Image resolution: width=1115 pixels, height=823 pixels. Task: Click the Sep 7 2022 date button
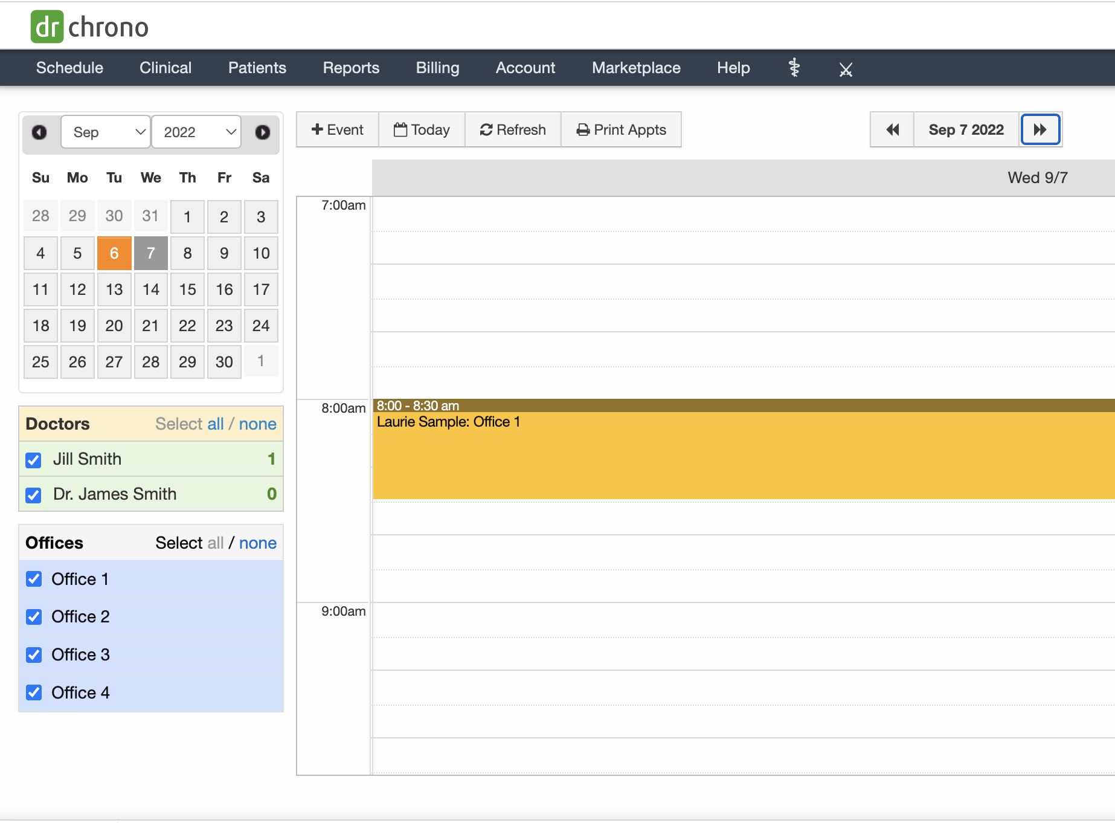pos(966,129)
